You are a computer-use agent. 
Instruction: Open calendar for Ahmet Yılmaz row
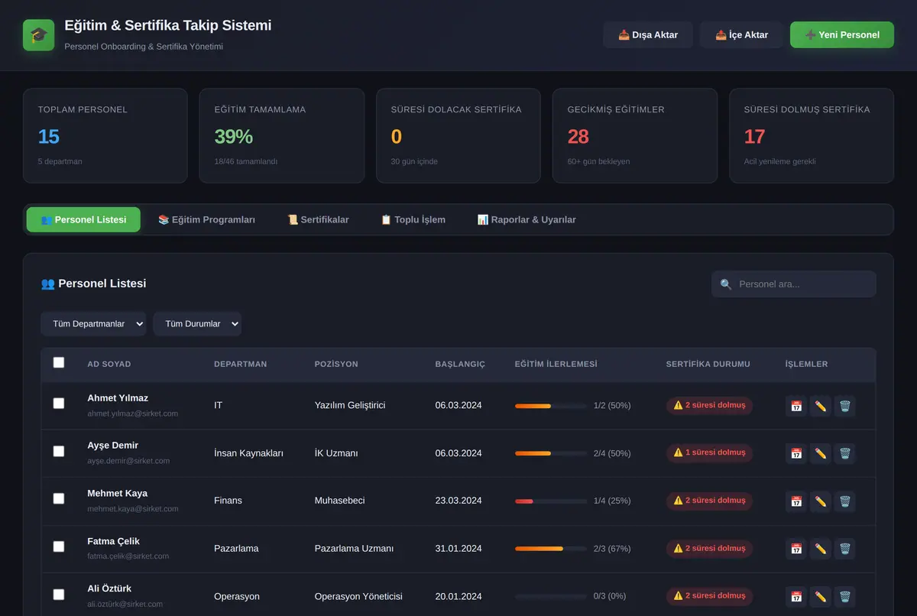click(796, 406)
